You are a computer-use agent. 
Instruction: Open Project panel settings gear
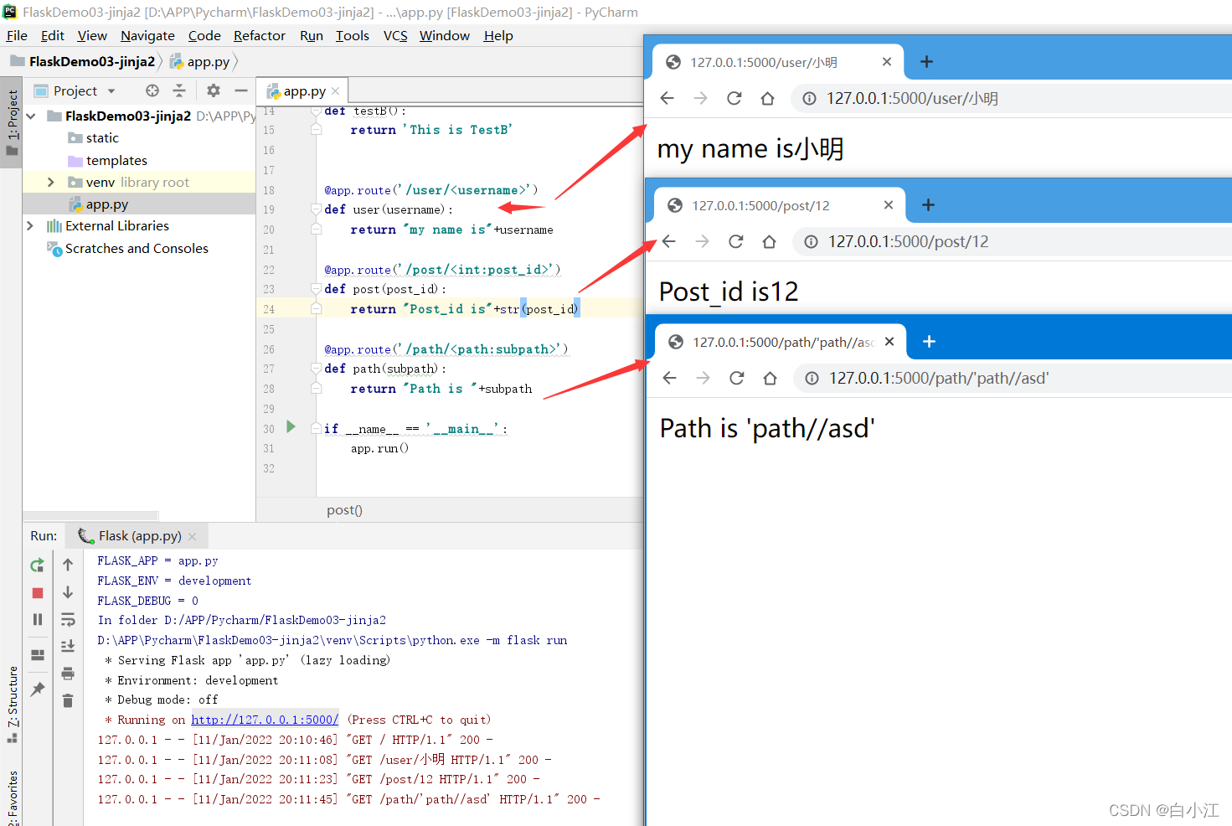point(214,90)
